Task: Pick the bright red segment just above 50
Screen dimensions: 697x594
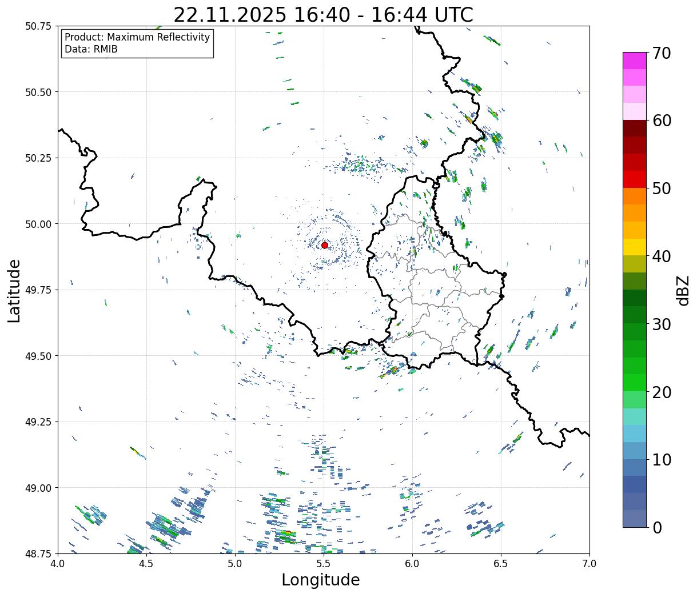Action: (x=635, y=179)
